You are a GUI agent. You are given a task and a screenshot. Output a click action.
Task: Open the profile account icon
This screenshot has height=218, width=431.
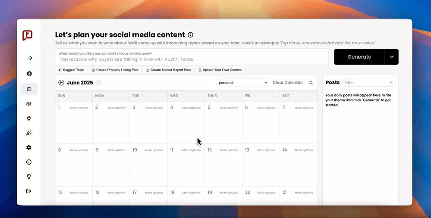click(29, 74)
